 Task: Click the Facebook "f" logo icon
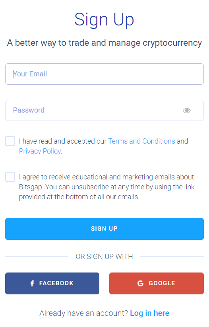(x=32, y=283)
